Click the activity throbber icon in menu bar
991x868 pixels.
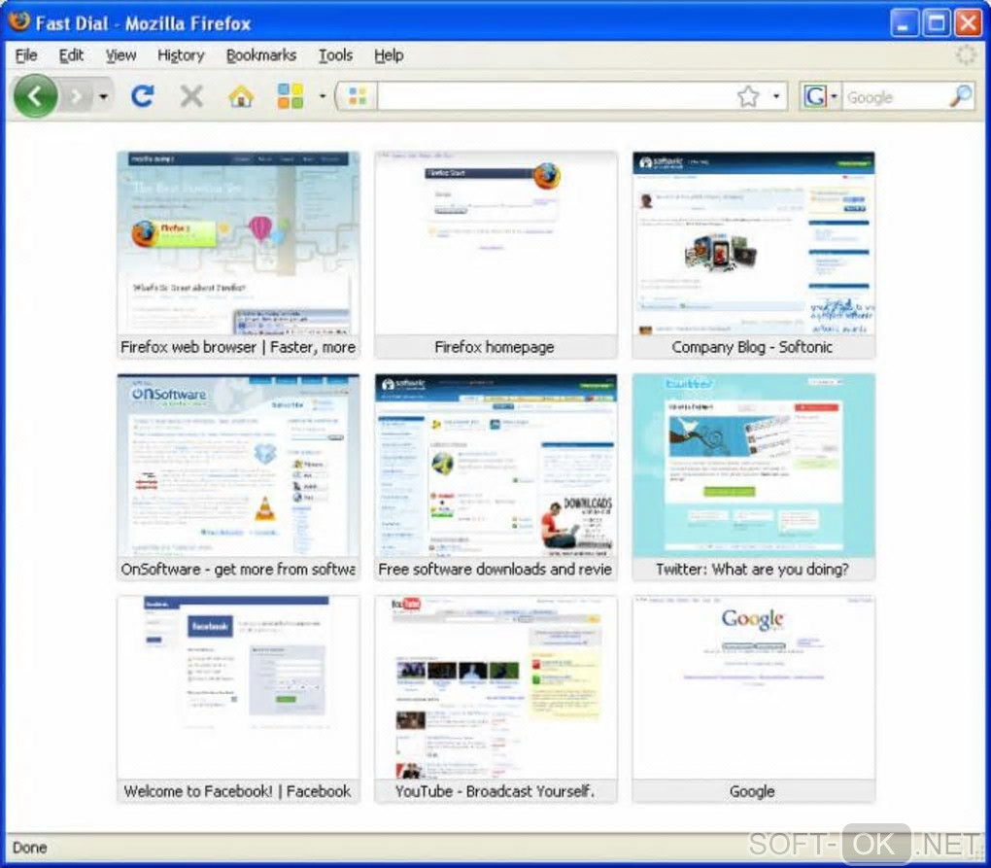pos(965,55)
